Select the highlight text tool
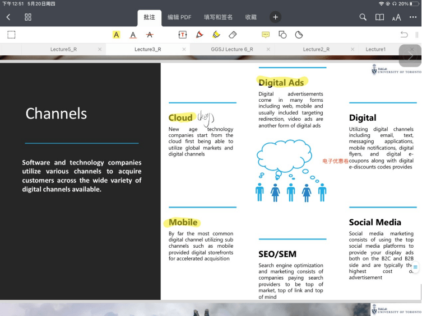The image size is (422, 316). (x=116, y=35)
